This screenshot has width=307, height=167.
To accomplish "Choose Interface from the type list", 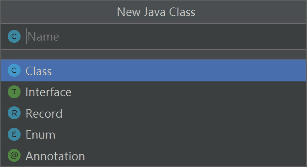I will (48, 92).
